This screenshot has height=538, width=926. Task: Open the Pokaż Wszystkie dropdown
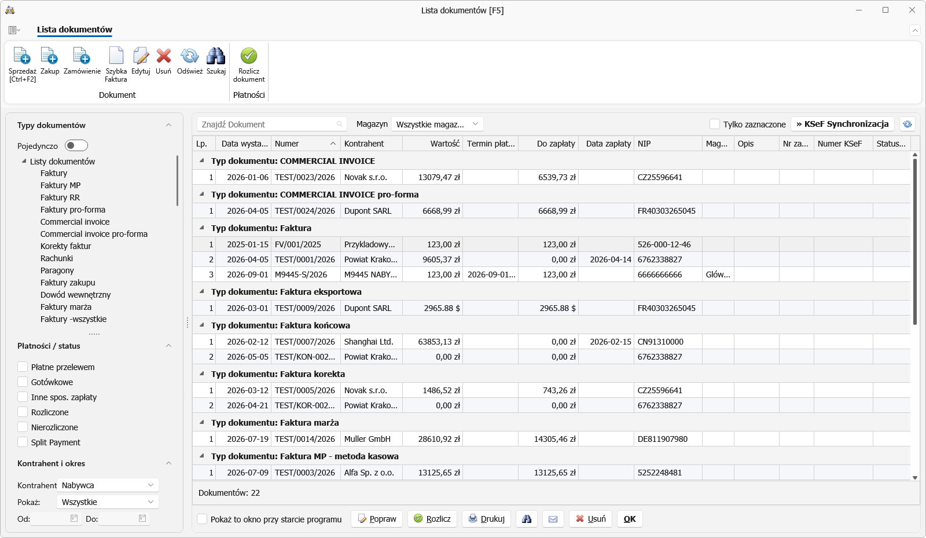pyautogui.click(x=108, y=502)
